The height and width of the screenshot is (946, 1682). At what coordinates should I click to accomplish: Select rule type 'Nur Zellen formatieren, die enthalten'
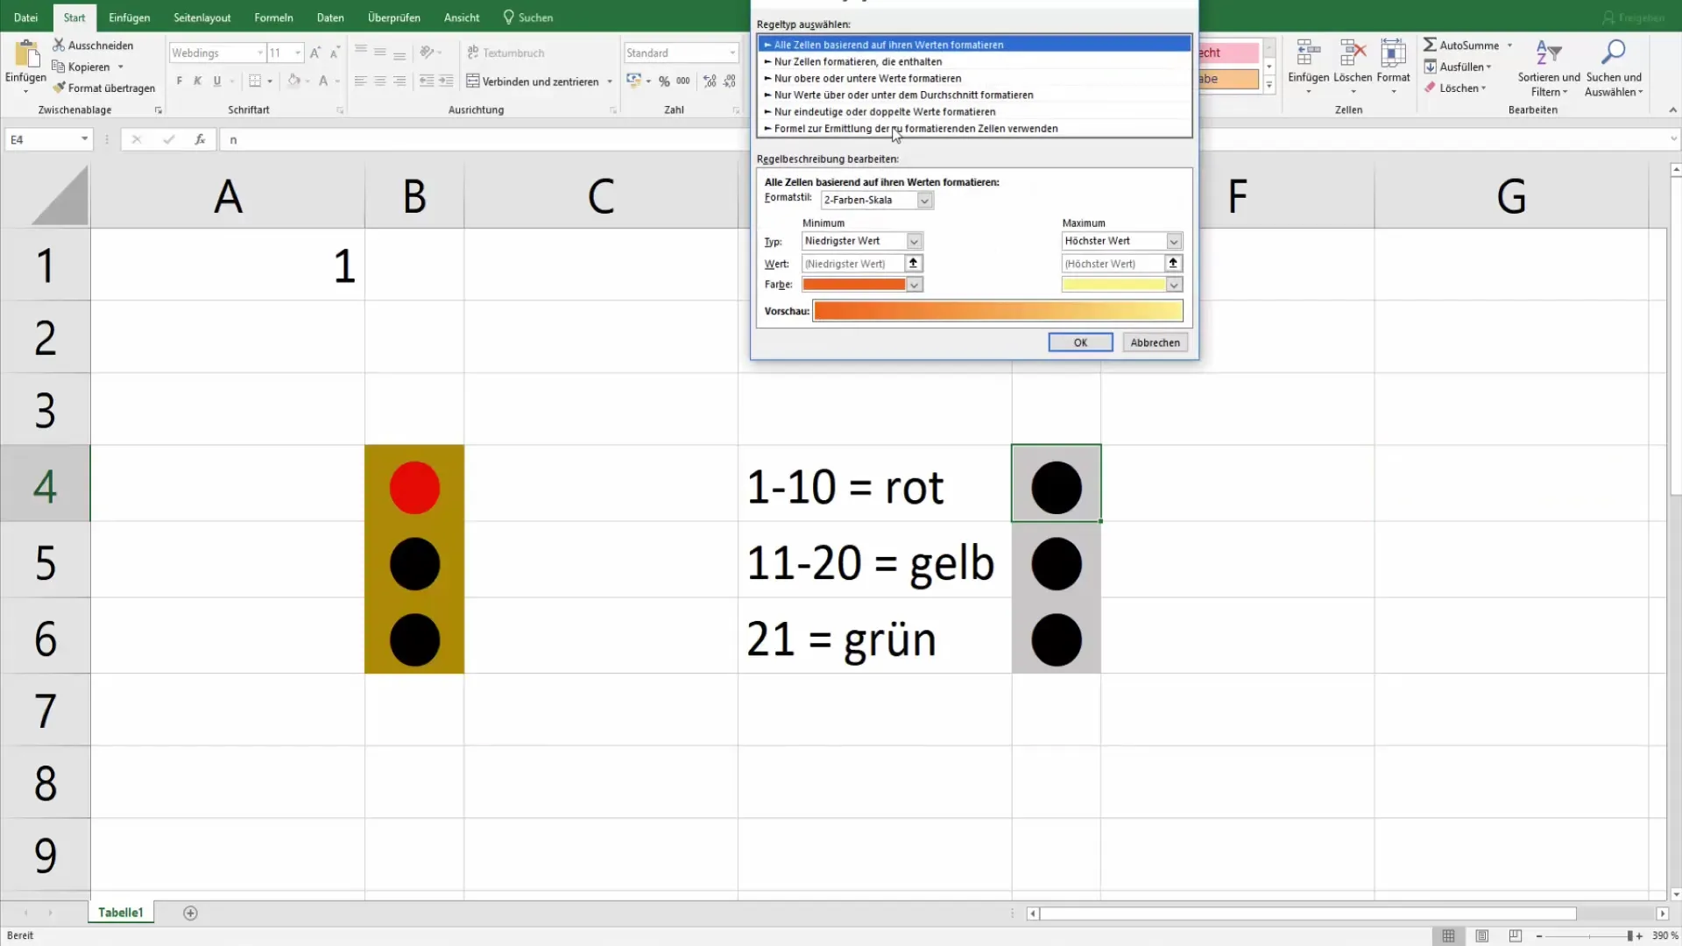[x=974, y=61]
